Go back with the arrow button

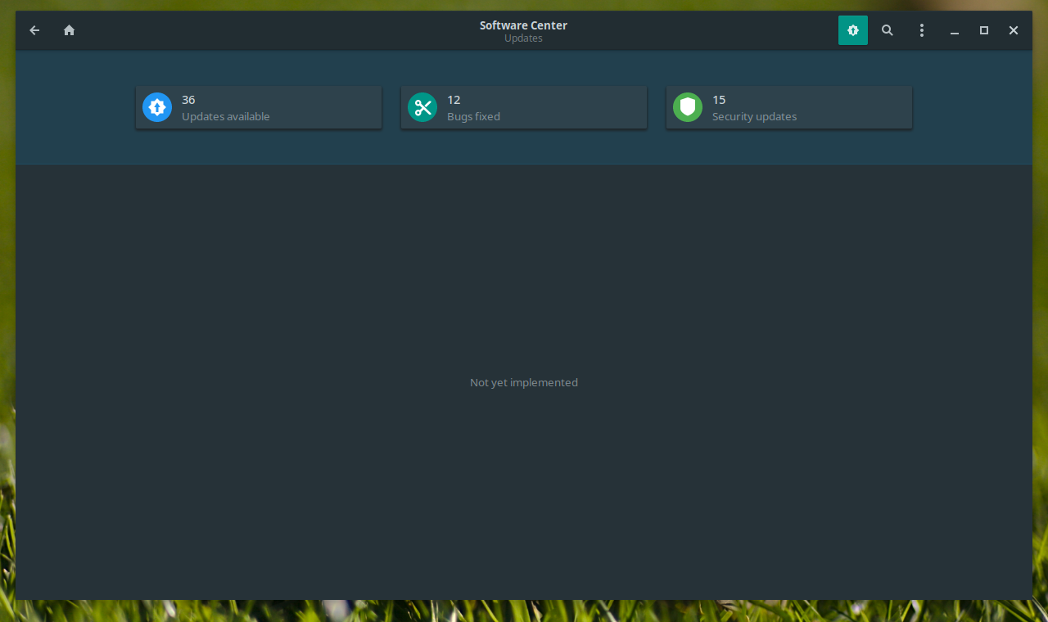point(34,30)
